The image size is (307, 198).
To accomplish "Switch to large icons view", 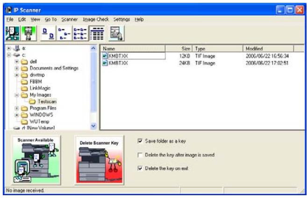I will click(x=48, y=33).
